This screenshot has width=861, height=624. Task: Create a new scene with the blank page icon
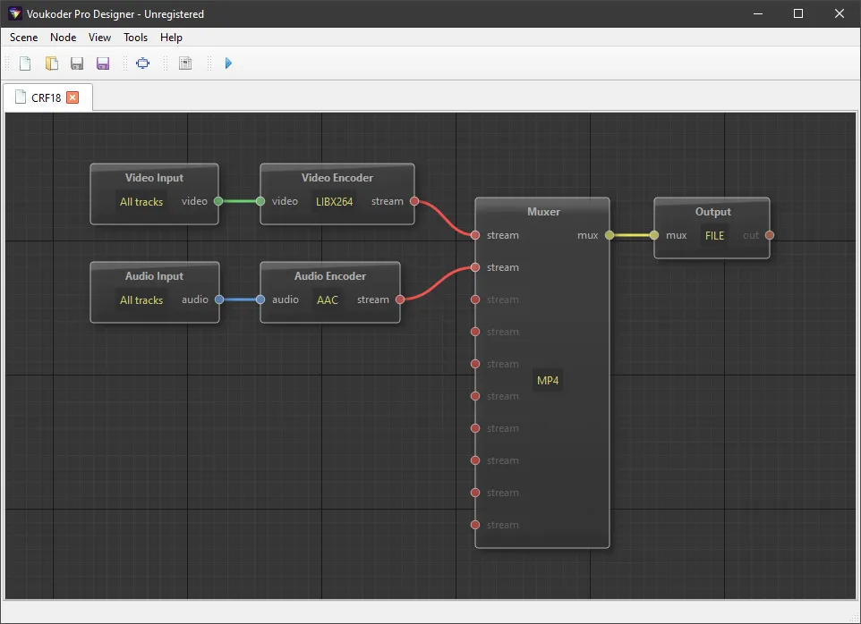[25, 63]
